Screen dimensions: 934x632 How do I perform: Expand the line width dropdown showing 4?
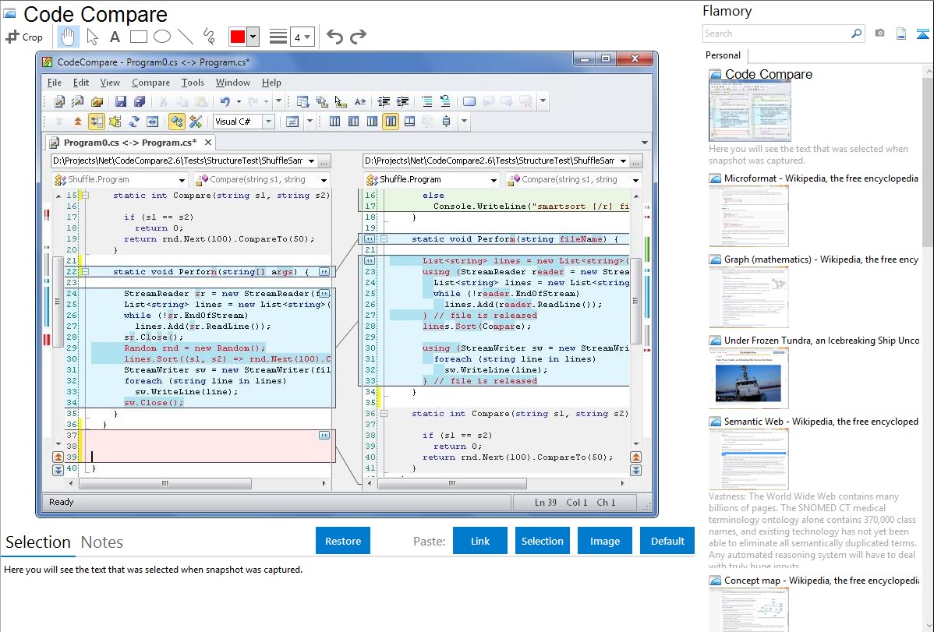[x=302, y=37]
